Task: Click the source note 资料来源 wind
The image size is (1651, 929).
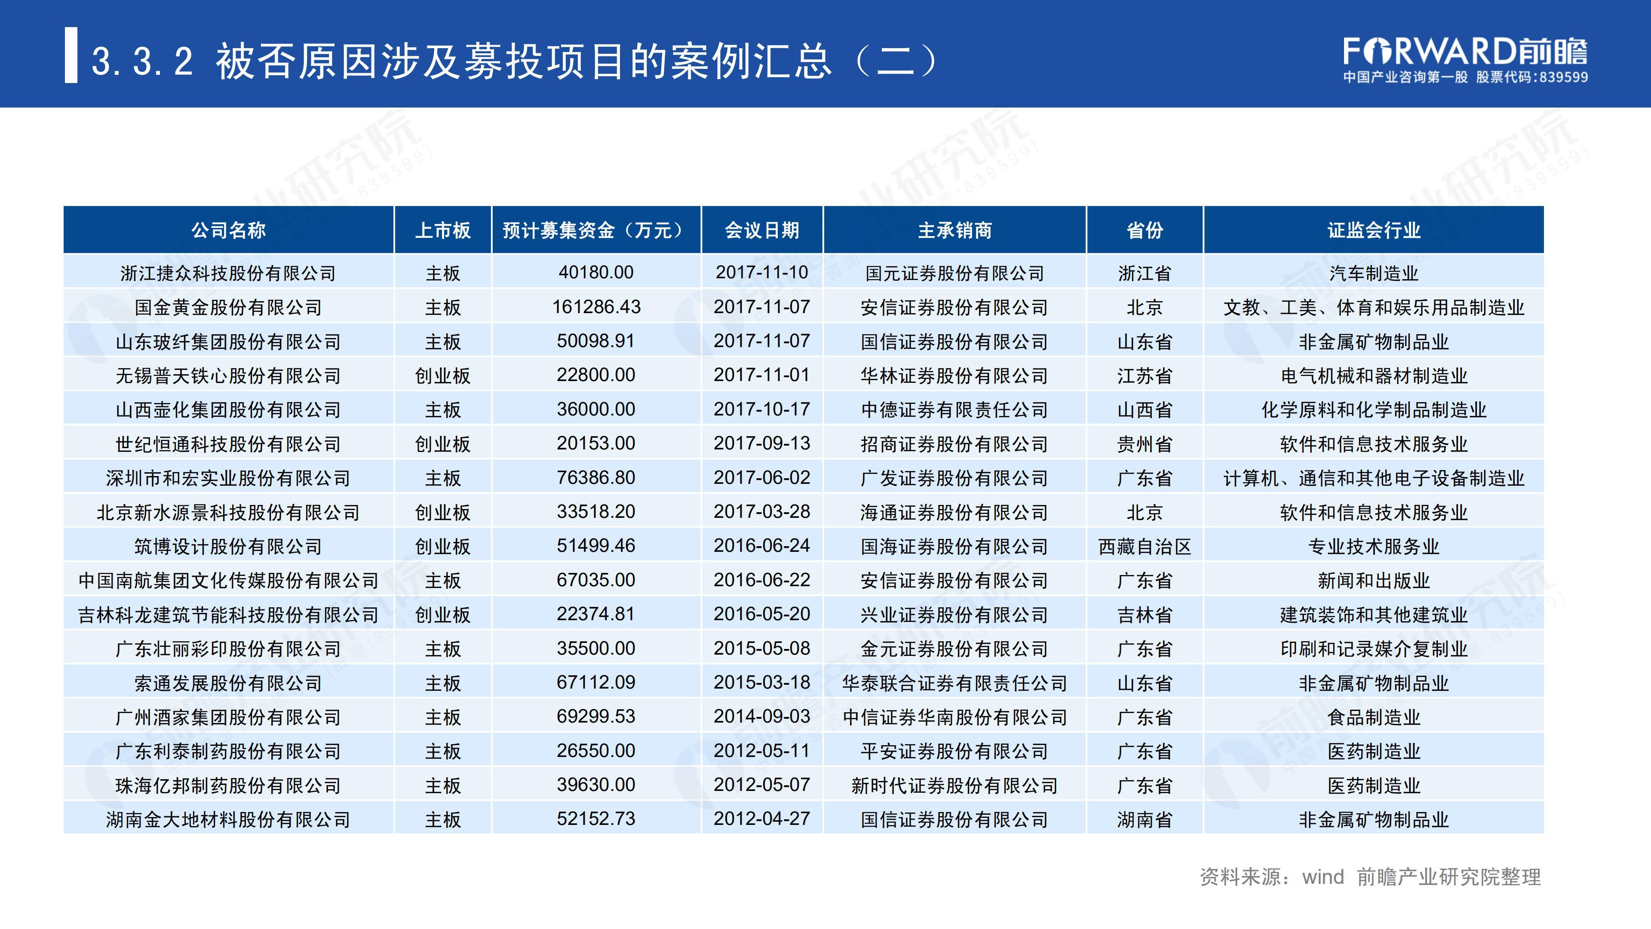Action: (x=1370, y=877)
